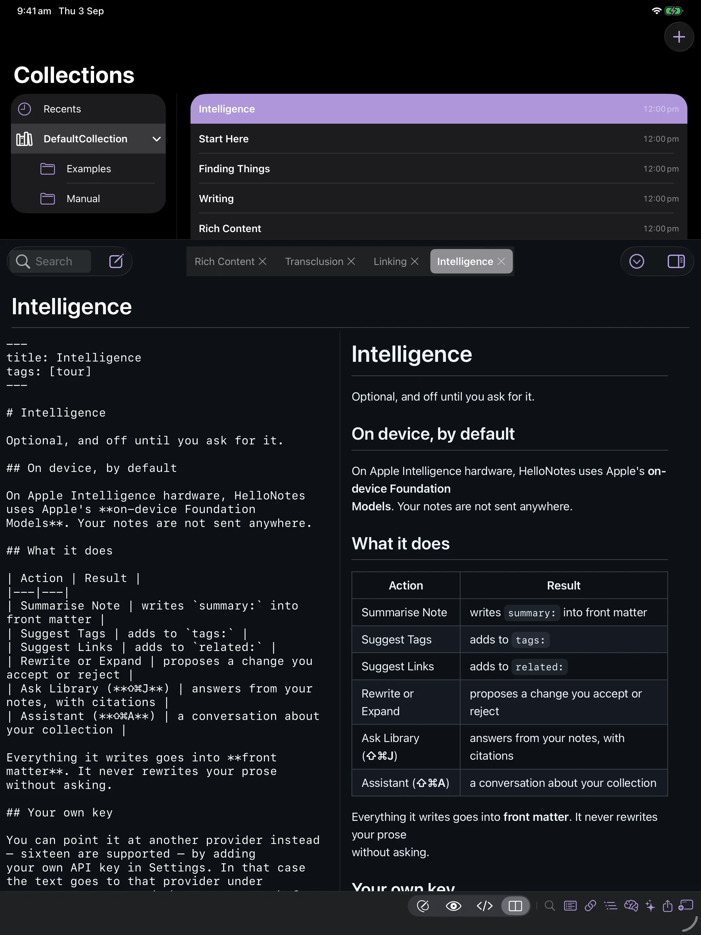Click 'On device, by default' preview heading
Viewport: 701px width, 935px height.
pyautogui.click(x=433, y=434)
